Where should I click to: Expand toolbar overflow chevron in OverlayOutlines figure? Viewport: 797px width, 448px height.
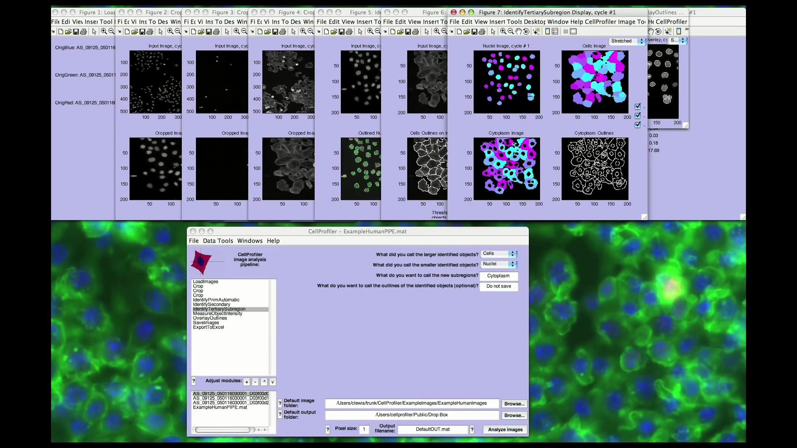(x=687, y=30)
